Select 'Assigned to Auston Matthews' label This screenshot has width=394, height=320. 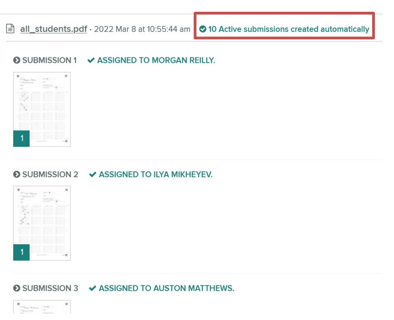click(x=166, y=288)
